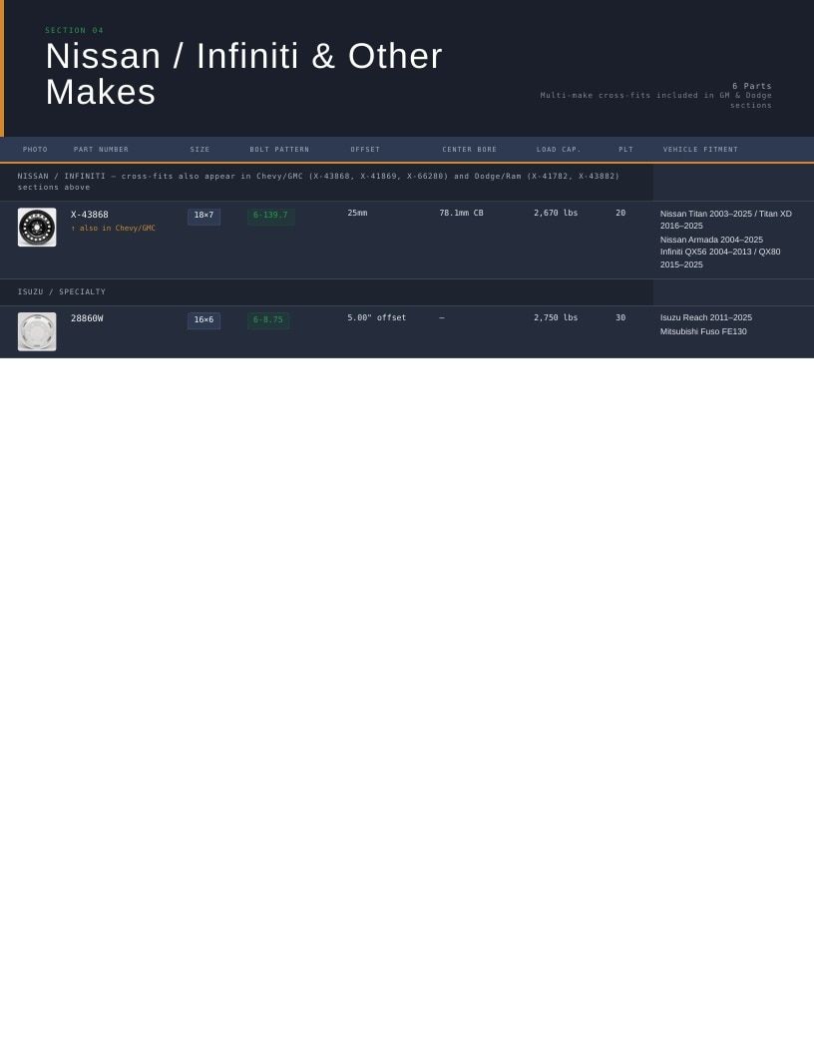Select part number 28860W
This screenshot has width=814, height=1054.
tap(88, 318)
